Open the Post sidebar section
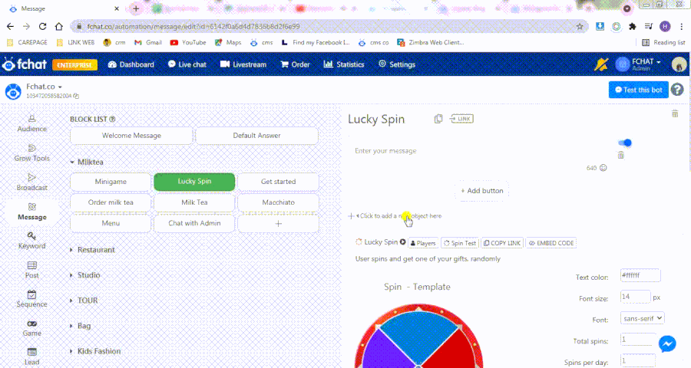The width and height of the screenshot is (691, 368). pos(31,270)
